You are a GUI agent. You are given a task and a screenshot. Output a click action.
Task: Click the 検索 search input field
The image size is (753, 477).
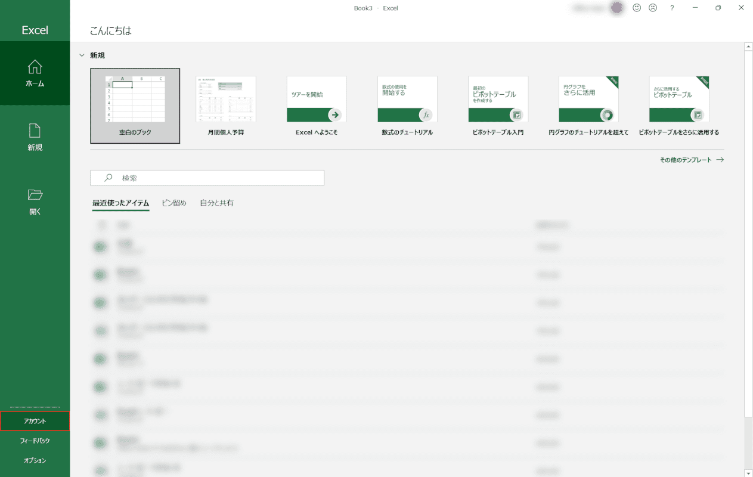[207, 178]
